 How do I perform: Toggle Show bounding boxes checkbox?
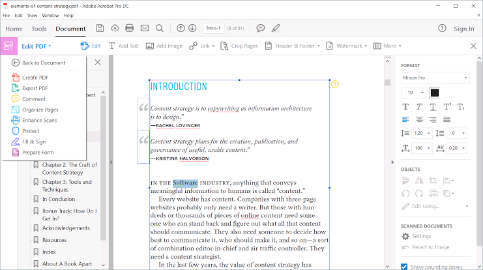(404, 267)
